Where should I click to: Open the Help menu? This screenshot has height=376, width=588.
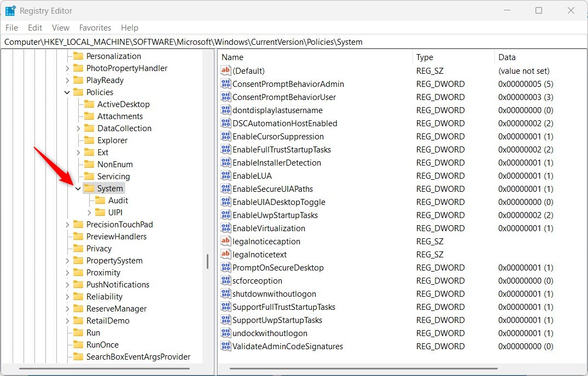click(130, 28)
